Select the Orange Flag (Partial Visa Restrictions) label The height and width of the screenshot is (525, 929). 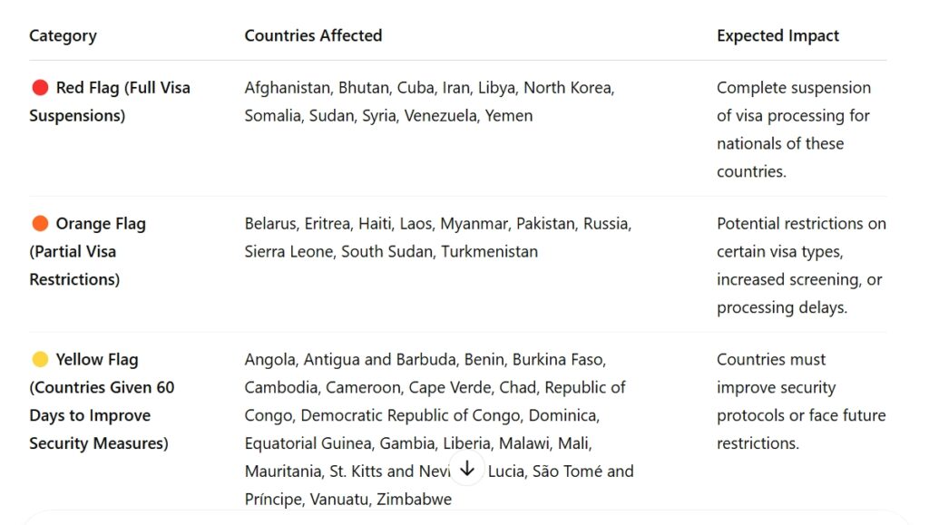(x=87, y=251)
